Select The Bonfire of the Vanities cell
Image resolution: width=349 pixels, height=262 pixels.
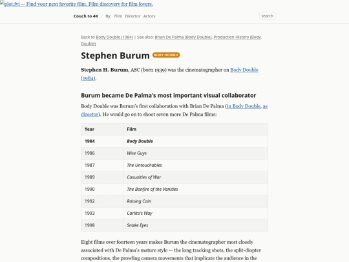point(196,190)
